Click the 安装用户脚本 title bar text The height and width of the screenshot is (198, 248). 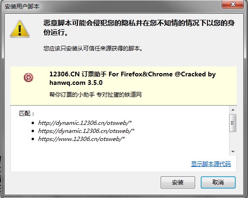coord(22,7)
